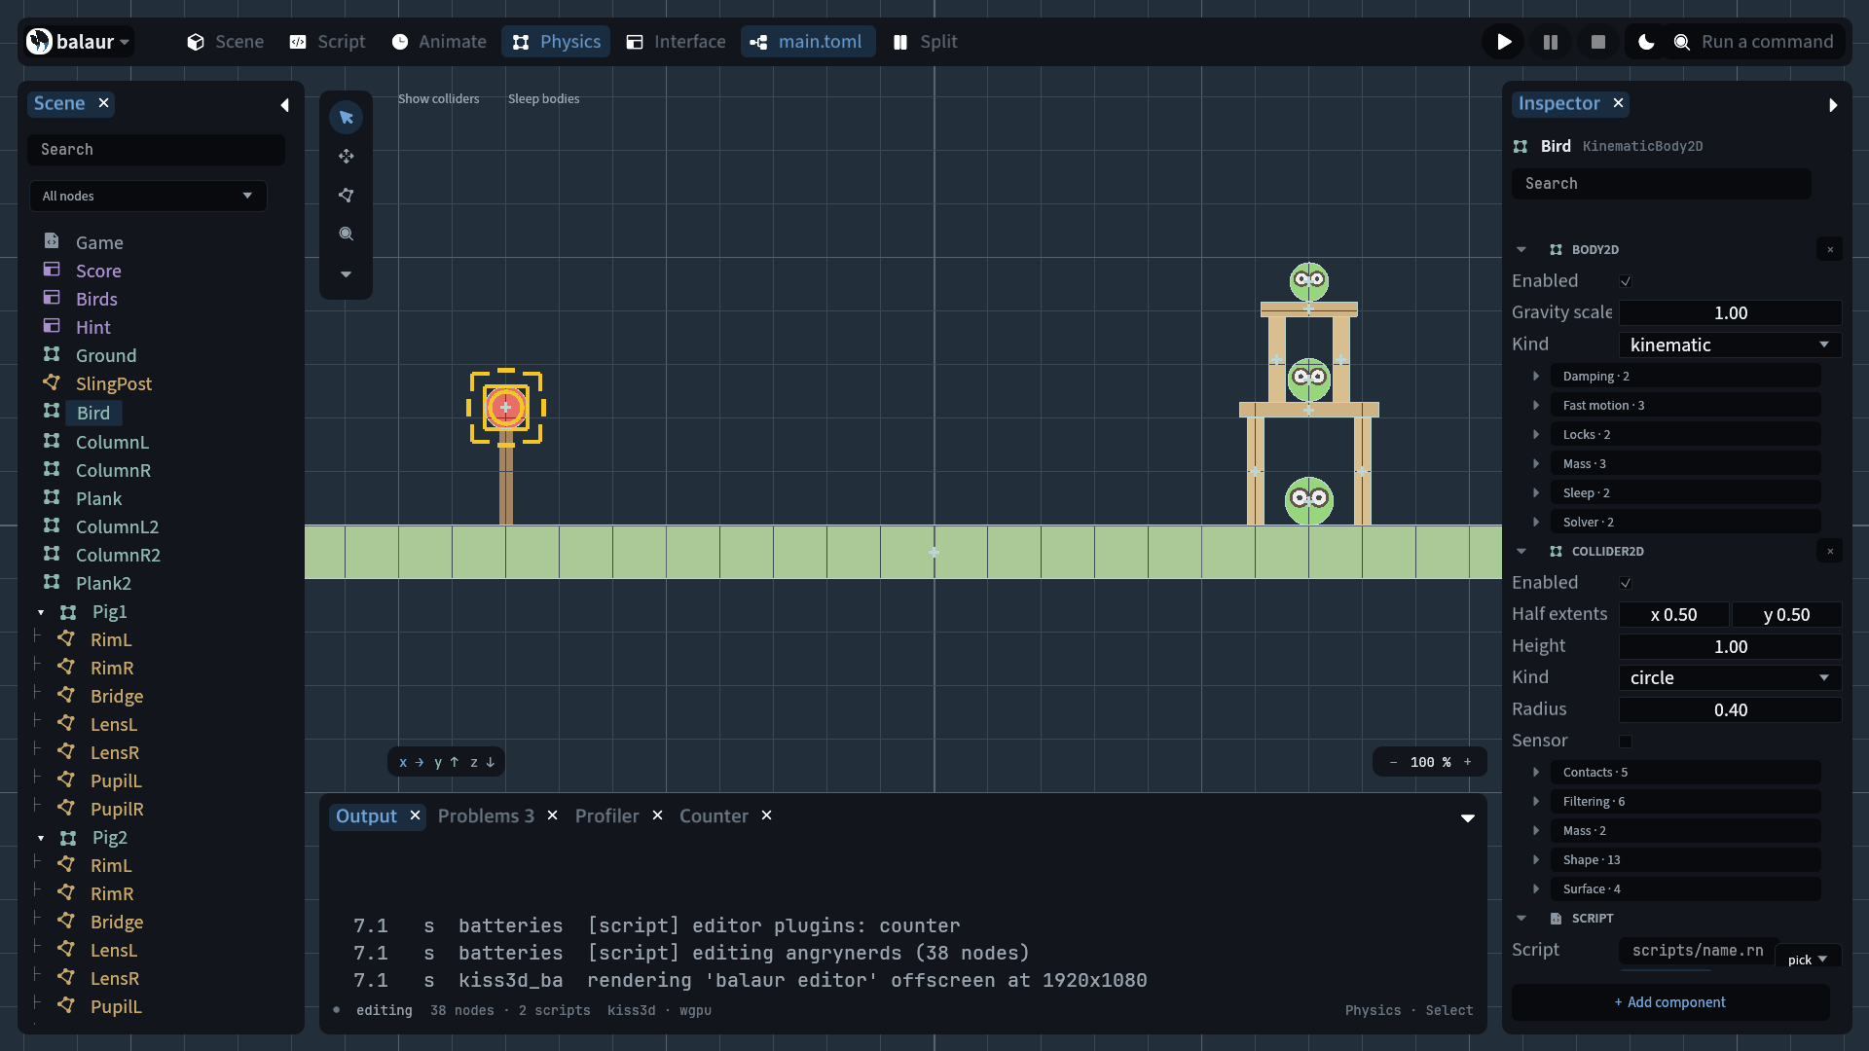This screenshot has width=1869, height=1051.
Task: Click the script pick button
Action: [1808, 960]
